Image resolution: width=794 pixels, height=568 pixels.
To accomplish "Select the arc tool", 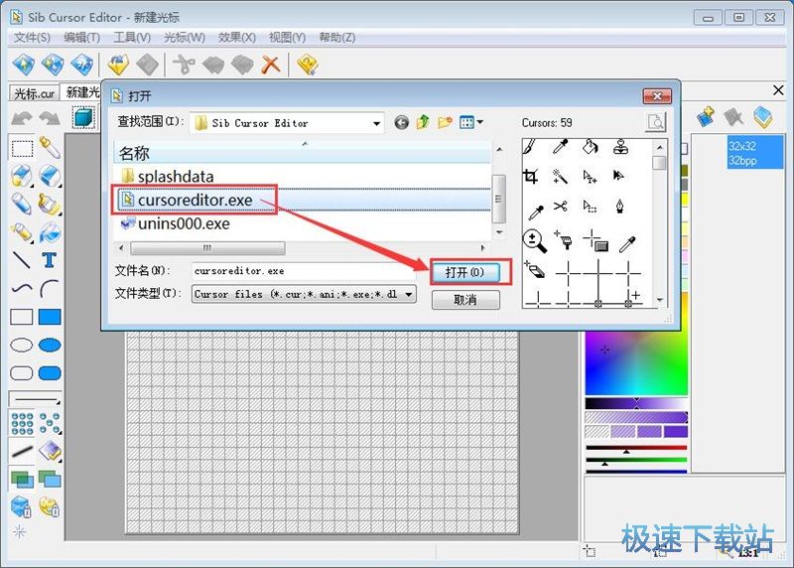I will tap(49, 288).
